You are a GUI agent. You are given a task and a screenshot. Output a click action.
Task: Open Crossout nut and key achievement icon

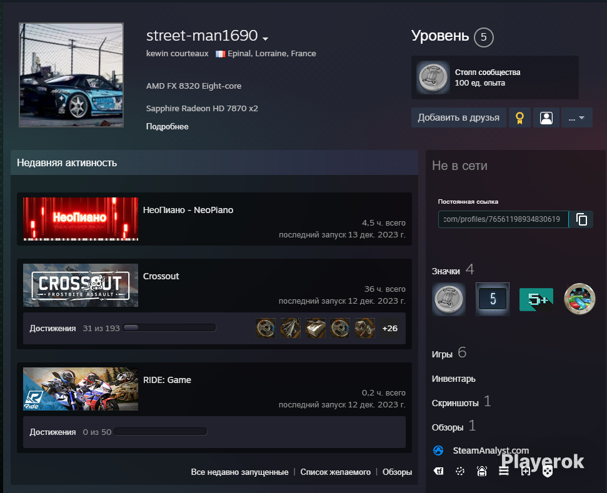365,328
